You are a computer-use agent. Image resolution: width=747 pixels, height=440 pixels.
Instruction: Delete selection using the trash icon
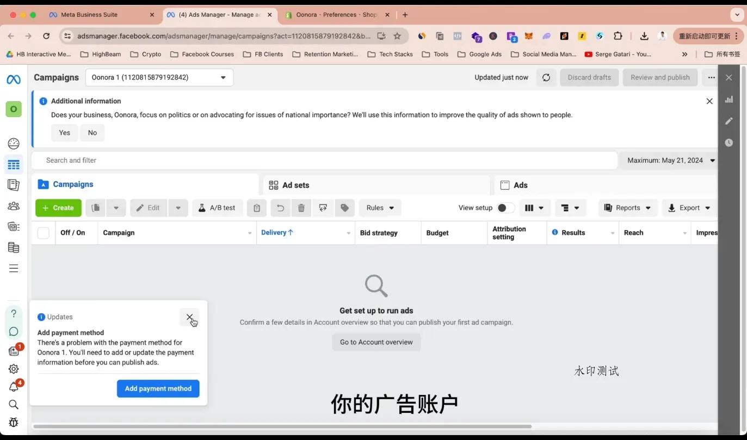click(x=301, y=208)
